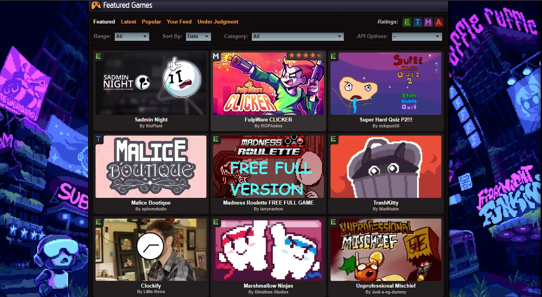Toggle the blue T rating filter
Screen dimensions: 542x297
(418, 22)
